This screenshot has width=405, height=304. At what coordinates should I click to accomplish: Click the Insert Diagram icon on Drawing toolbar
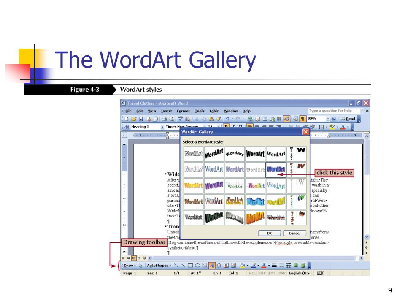[x=219, y=266]
